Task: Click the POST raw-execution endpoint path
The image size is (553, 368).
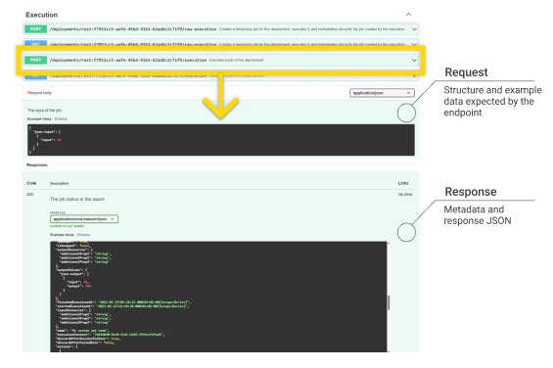Action: pos(133,29)
